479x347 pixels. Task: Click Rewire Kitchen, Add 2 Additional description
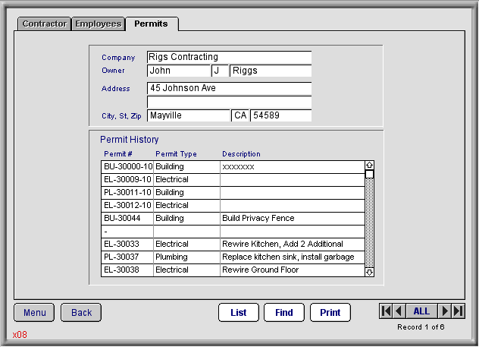(x=293, y=244)
